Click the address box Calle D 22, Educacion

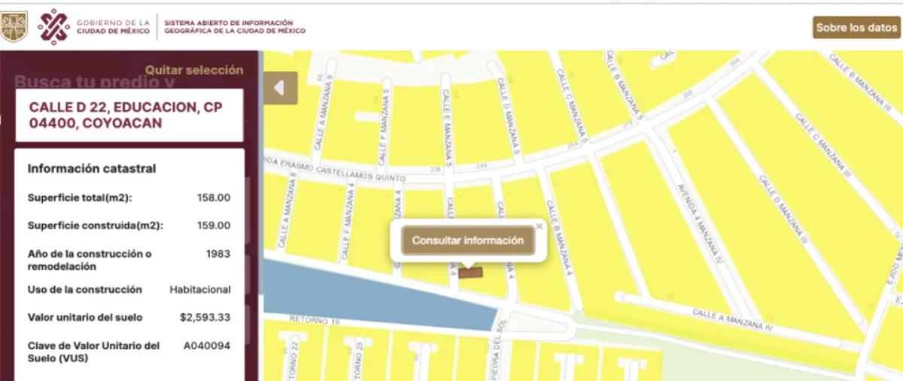pos(129,116)
